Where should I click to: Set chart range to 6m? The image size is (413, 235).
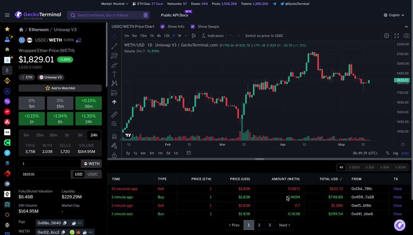pyautogui.click(x=143, y=153)
